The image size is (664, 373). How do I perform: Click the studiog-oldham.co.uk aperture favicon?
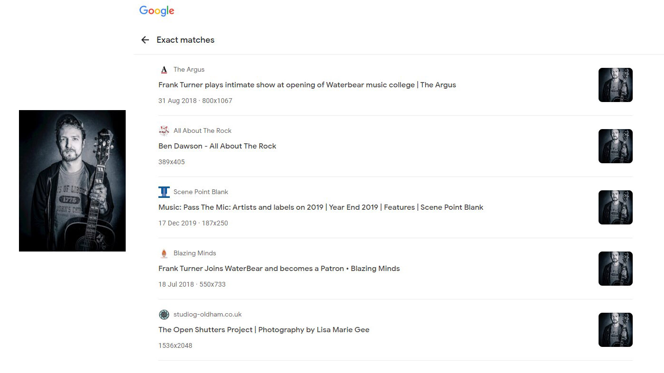tap(164, 314)
